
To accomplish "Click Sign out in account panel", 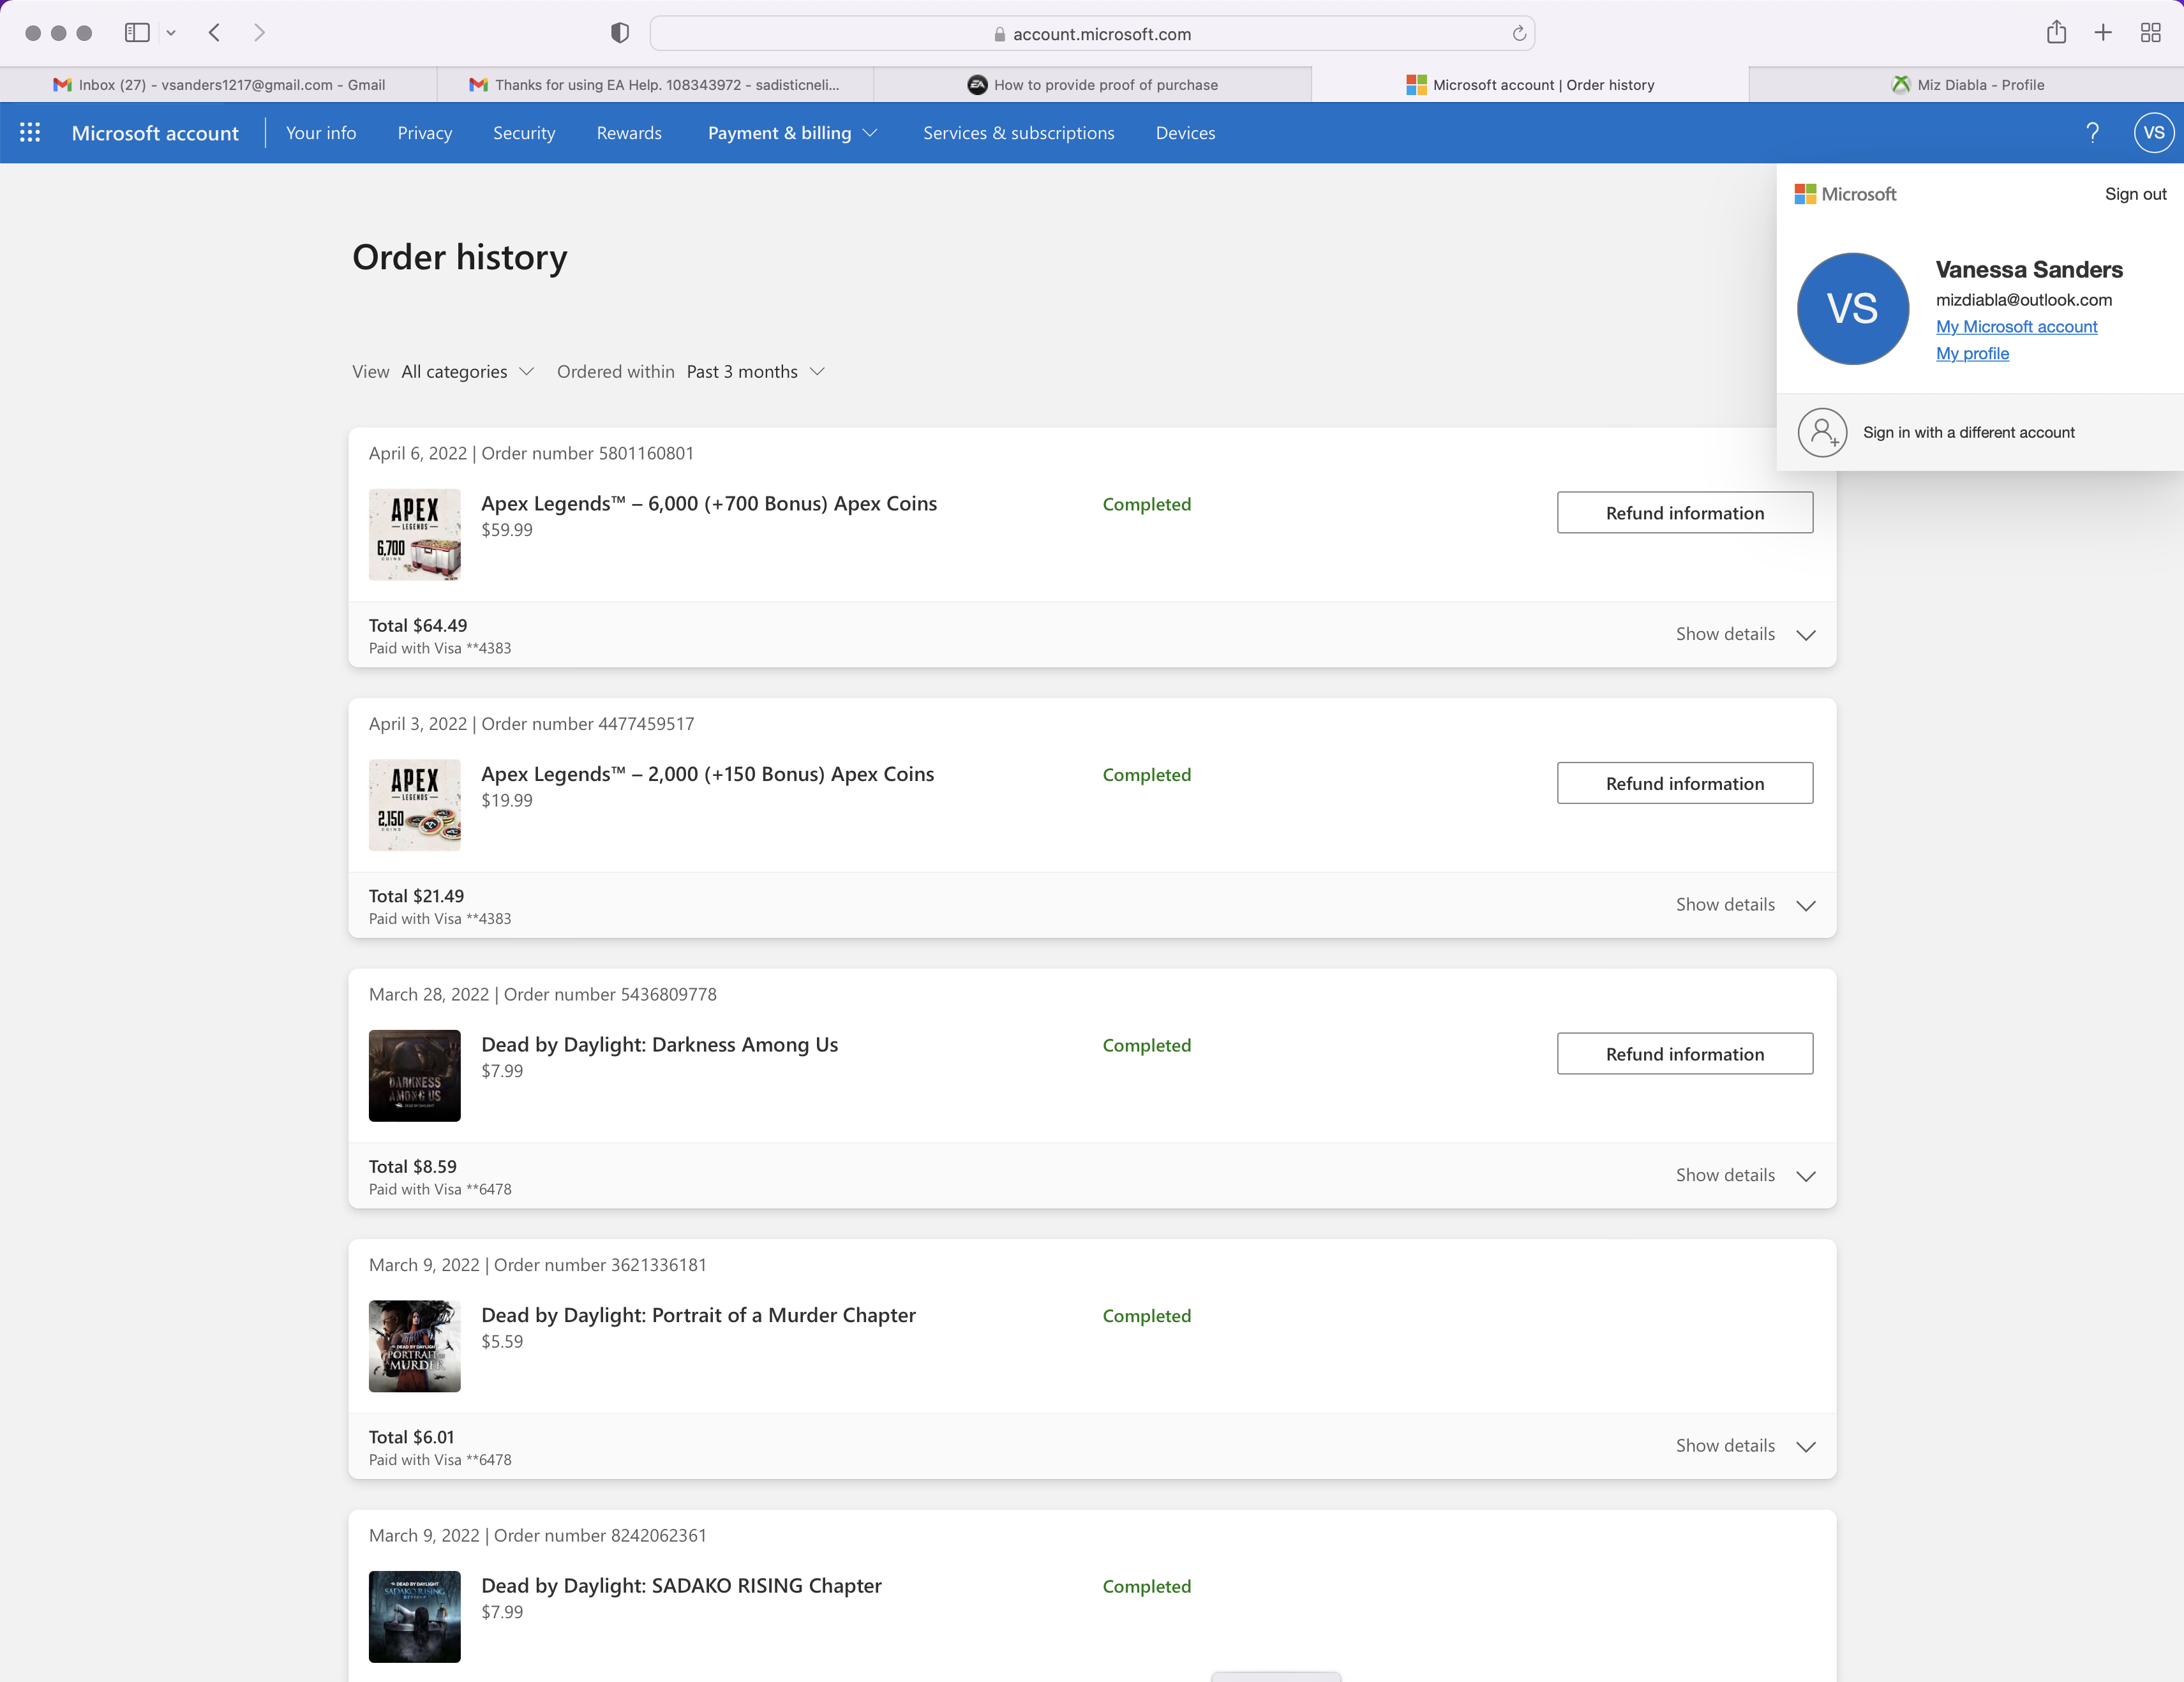I will tap(2135, 194).
